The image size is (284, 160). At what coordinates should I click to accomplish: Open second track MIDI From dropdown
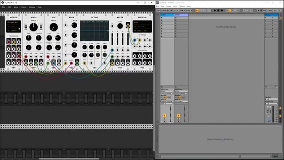181,91
